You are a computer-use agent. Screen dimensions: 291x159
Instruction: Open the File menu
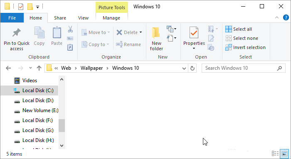pos(12,18)
